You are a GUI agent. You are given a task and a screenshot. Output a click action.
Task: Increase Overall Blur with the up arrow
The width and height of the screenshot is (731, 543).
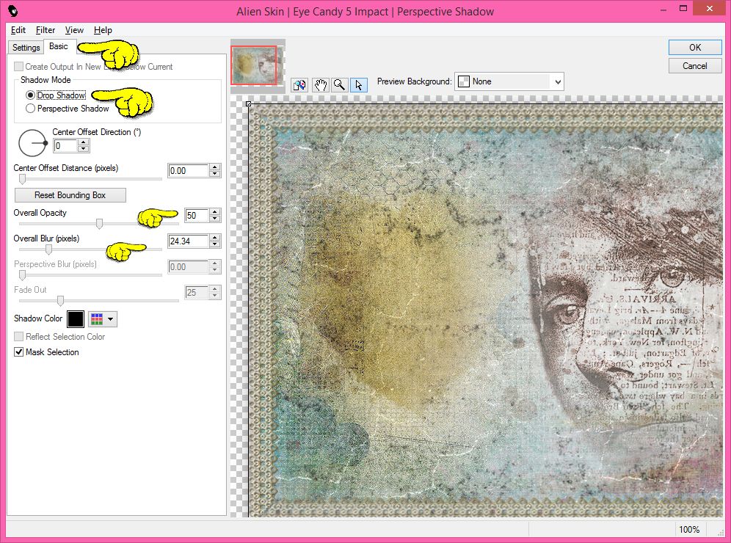(x=215, y=238)
